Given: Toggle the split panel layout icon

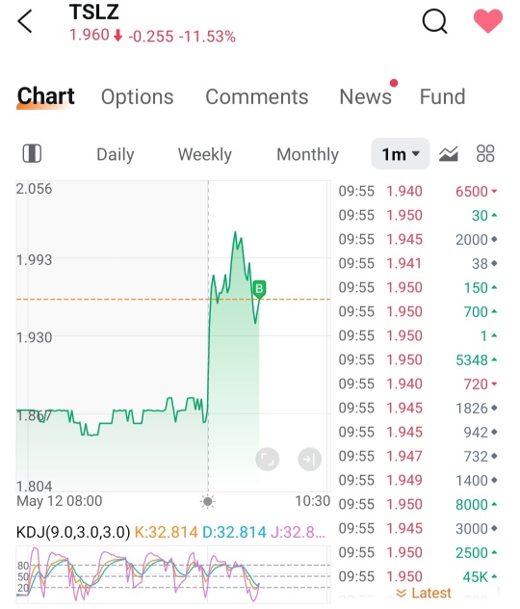Looking at the screenshot, I should coord(32,153).
